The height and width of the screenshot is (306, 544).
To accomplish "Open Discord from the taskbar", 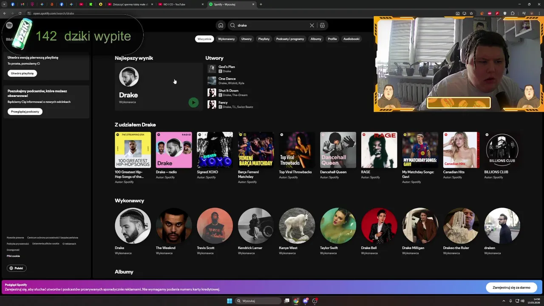I will tap(306, 301).
